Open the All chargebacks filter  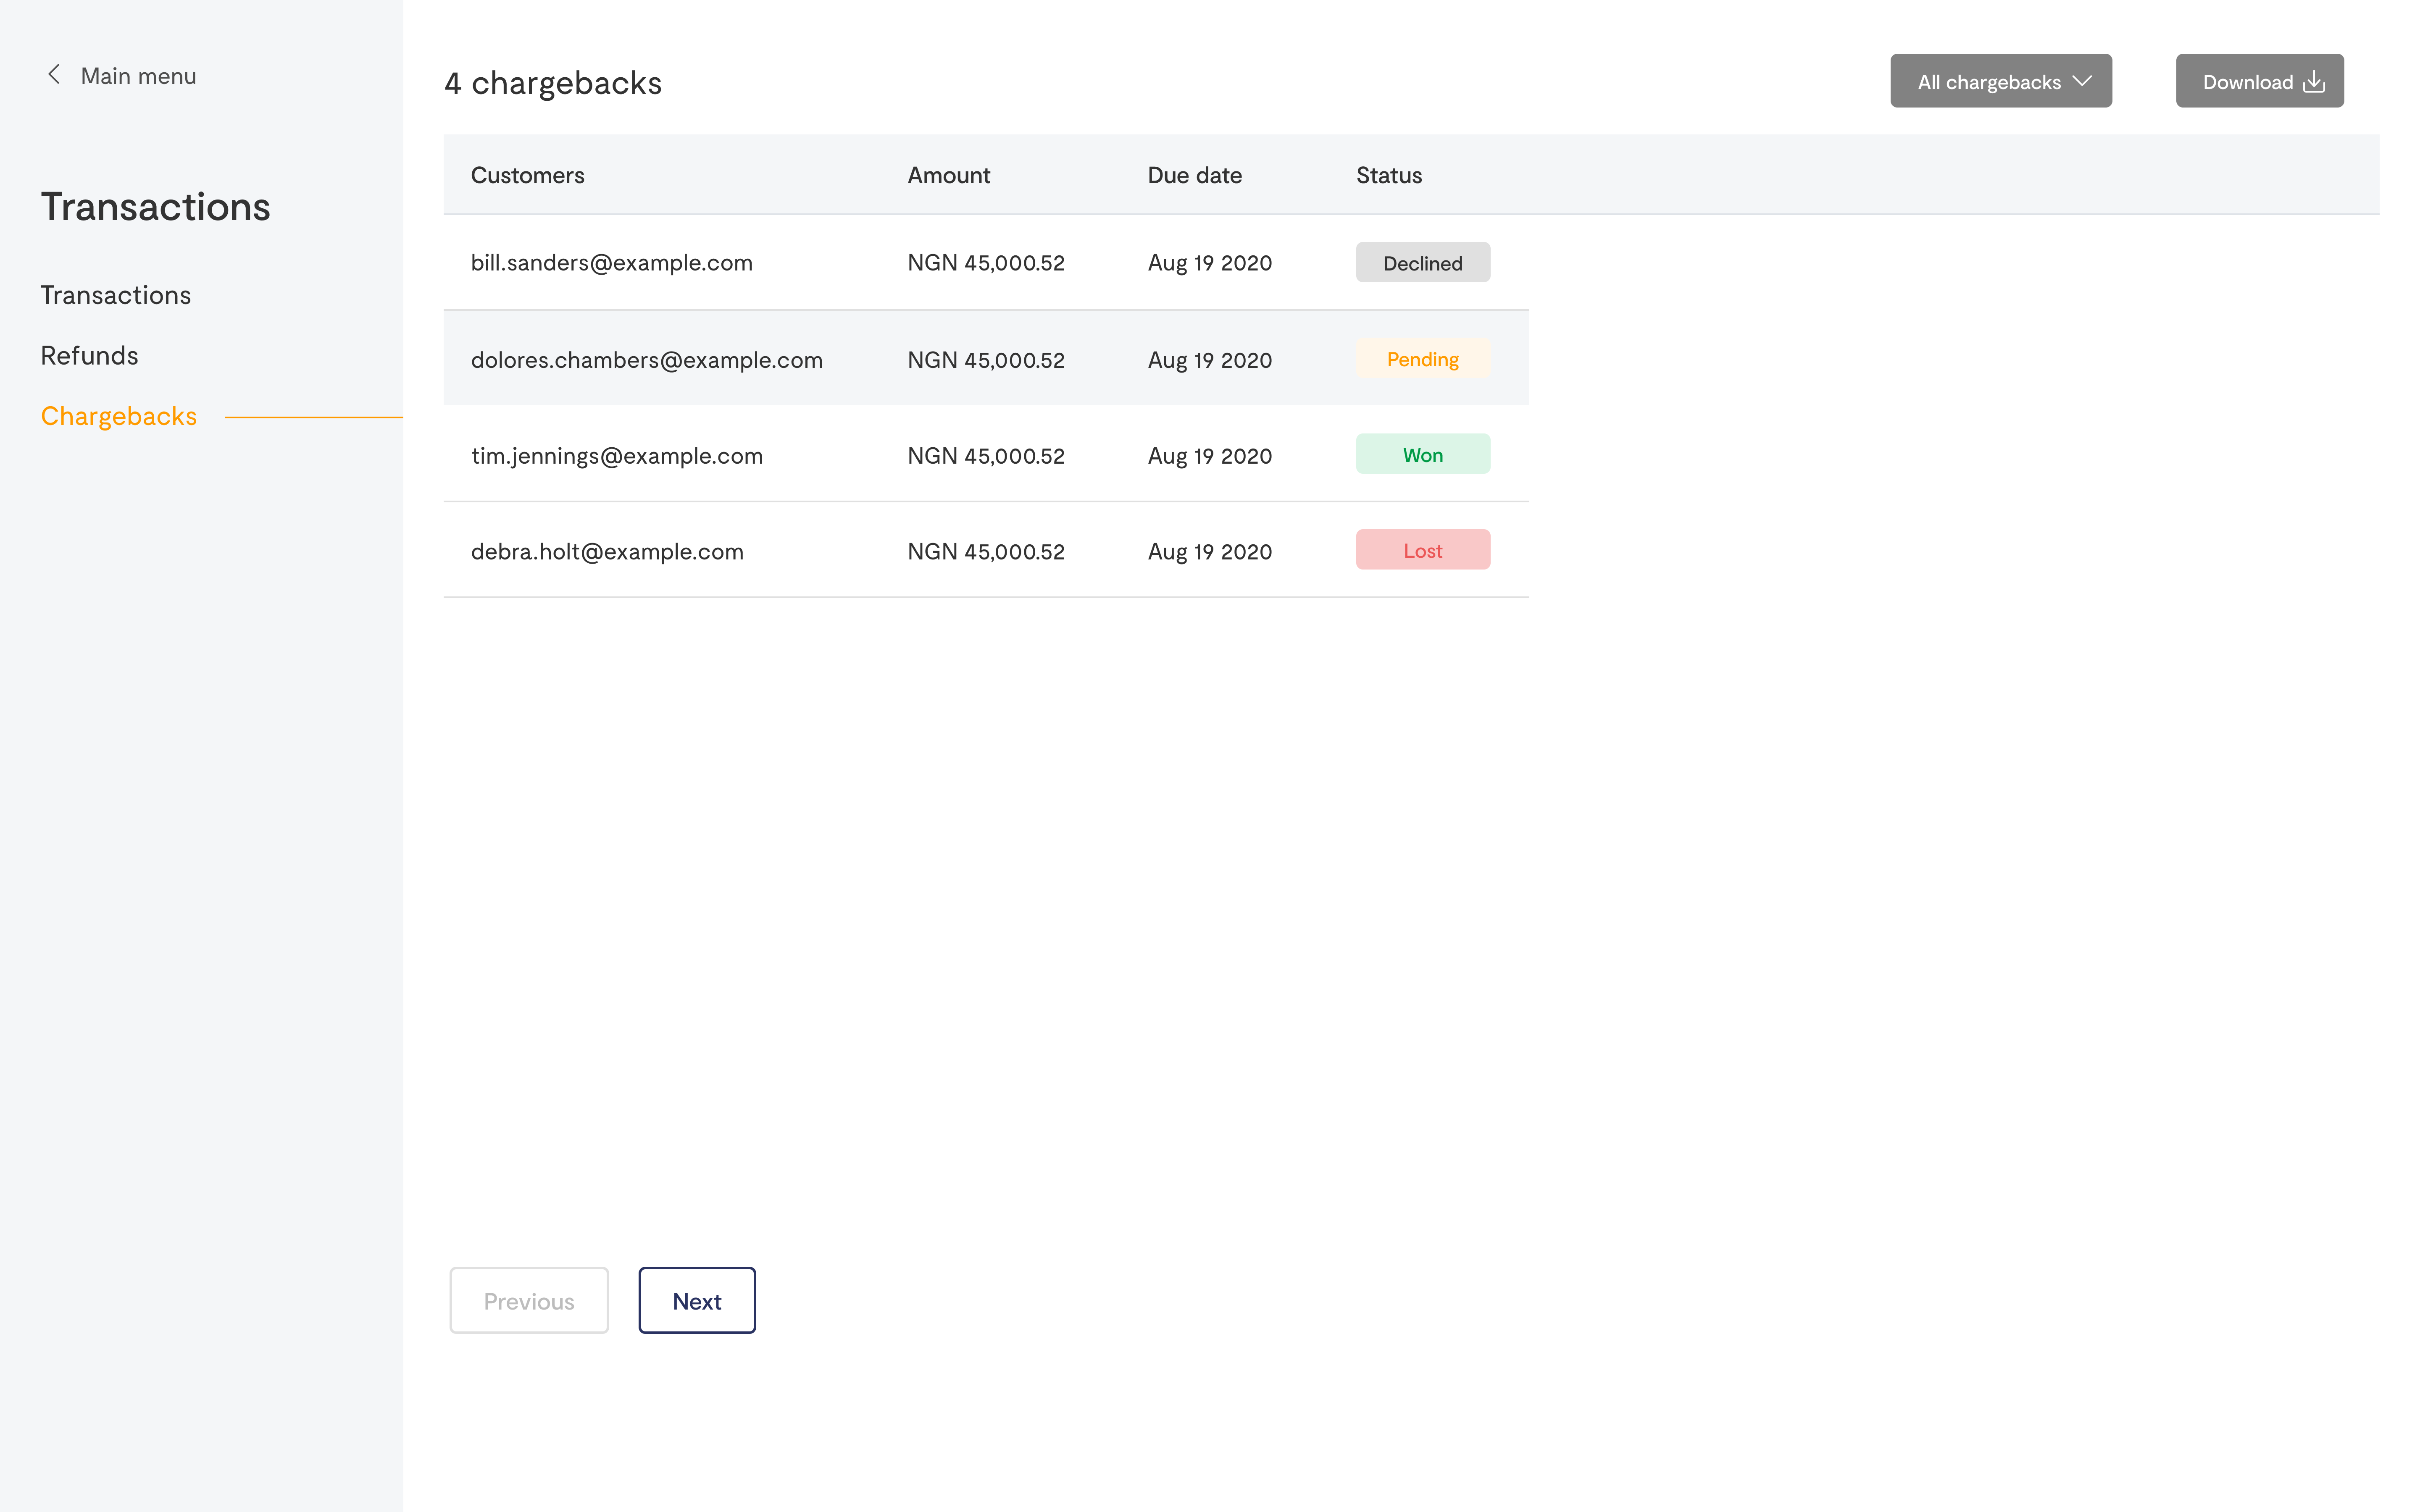click(1999, 81)
